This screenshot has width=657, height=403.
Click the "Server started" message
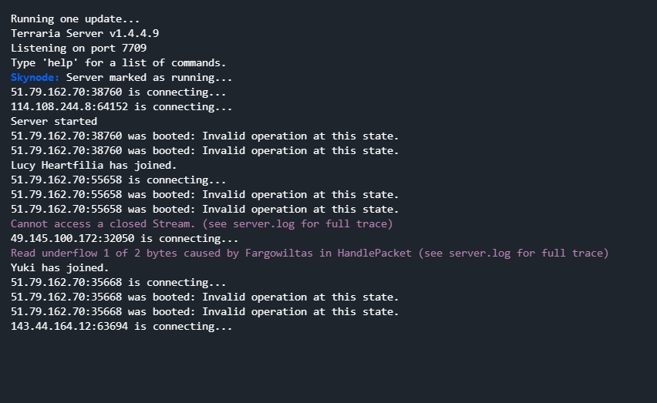pos(54,121)
